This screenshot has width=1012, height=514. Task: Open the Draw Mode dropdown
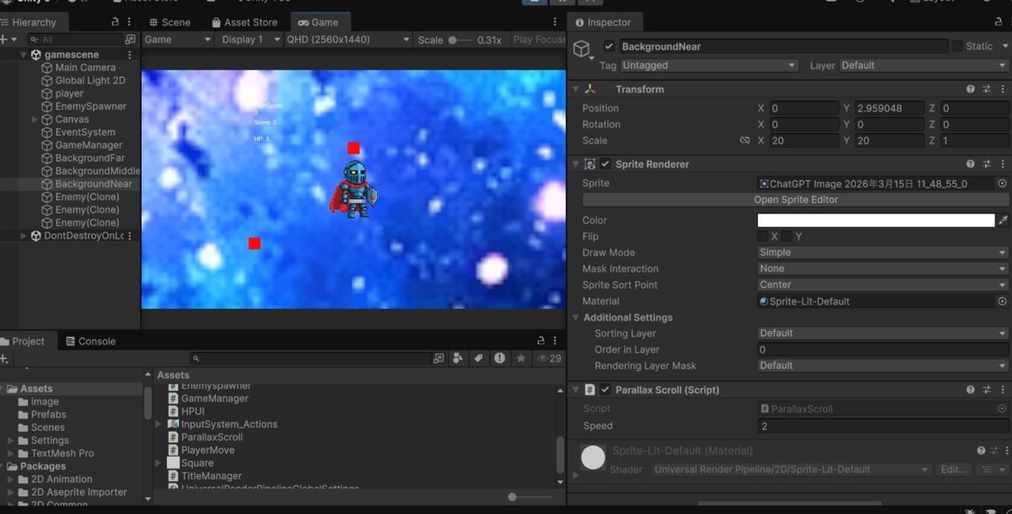point(882,252)
